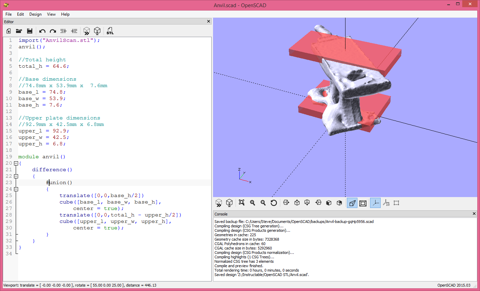
Task: Zoom in on the 3D view with the magnifier-plus
Action: 252,203
